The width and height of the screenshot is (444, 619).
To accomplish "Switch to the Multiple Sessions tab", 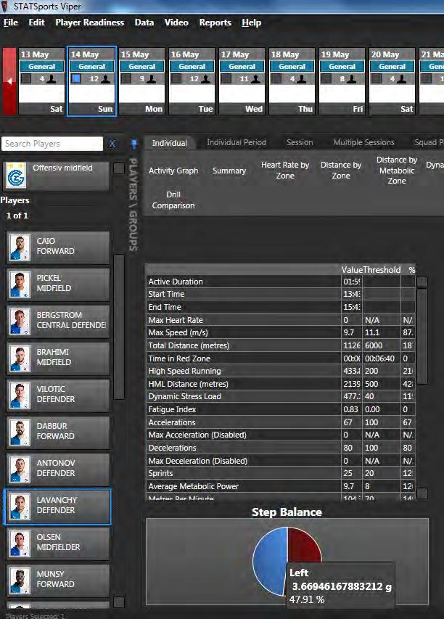I will (363, 142).
